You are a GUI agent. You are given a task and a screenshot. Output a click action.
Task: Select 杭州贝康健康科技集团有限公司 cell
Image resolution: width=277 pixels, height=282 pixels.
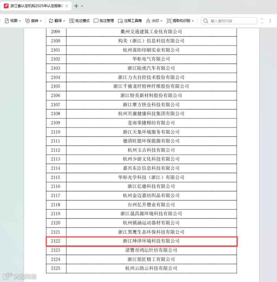pyautogui.click(x=151, y=114)
